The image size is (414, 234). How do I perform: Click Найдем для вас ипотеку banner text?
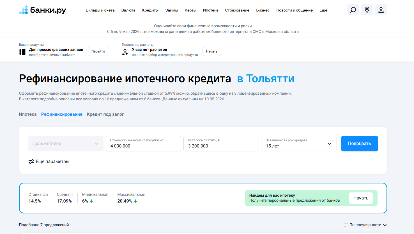(272, 196)
